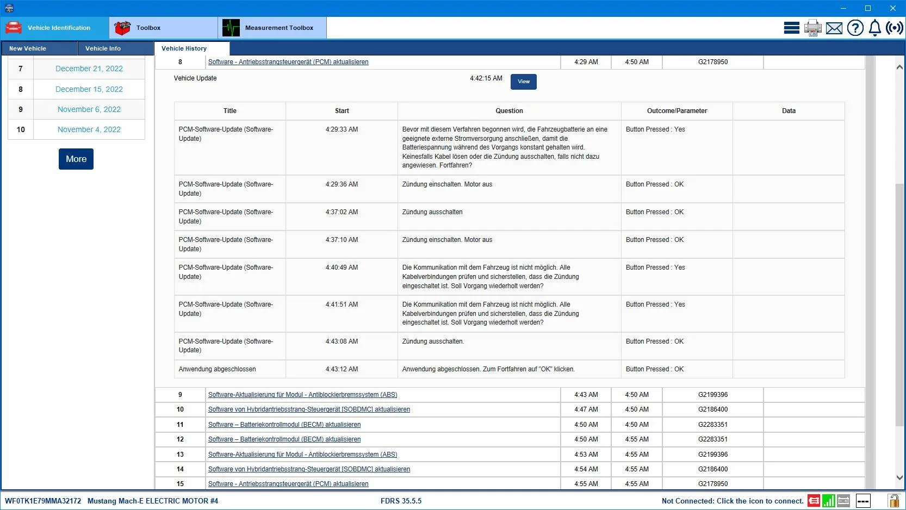
Task: Click the green signal strength icon
Action: click(x=829, y=501)
